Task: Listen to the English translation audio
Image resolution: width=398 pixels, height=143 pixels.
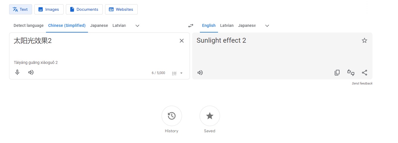Action: coord(200,73)
